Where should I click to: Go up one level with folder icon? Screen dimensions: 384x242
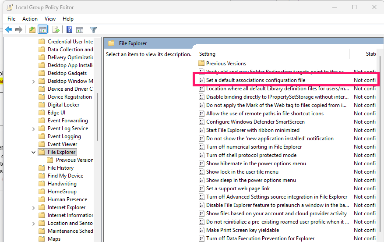point(32,30)
